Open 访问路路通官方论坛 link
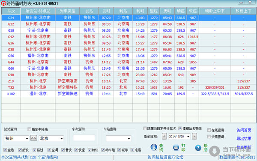Viewport: 257px width, 161px height. click(165, 157)
